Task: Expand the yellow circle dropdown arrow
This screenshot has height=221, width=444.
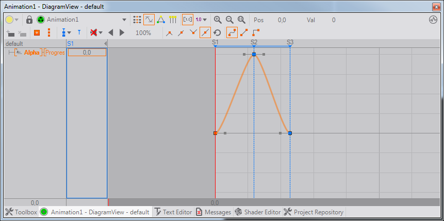Action: (17, 20)
